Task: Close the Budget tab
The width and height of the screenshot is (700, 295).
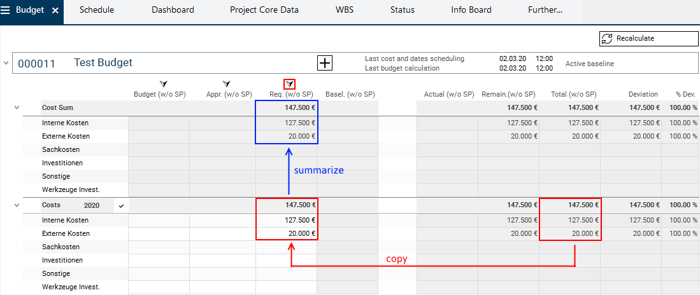Action: [x=55, y=11]
